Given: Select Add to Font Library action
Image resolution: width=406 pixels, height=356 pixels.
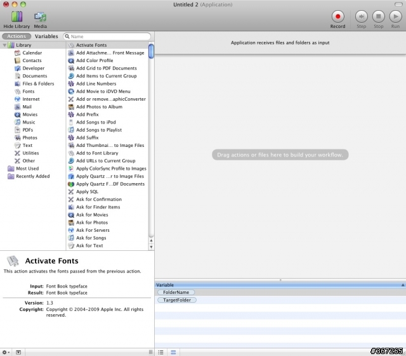Looking at the screenshot, I should [107, 153].
